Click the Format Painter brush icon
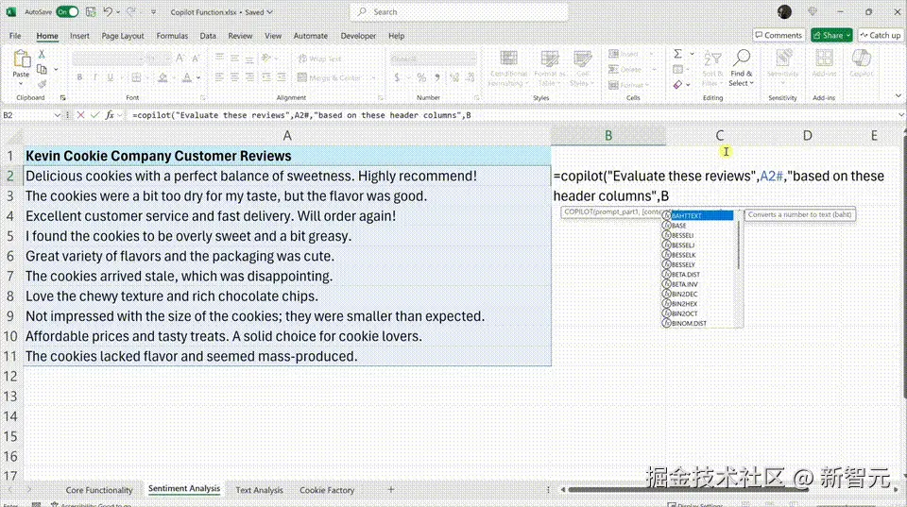Image resolution: width=907 pixels, height=507 pixels. (x=42, y=84)
